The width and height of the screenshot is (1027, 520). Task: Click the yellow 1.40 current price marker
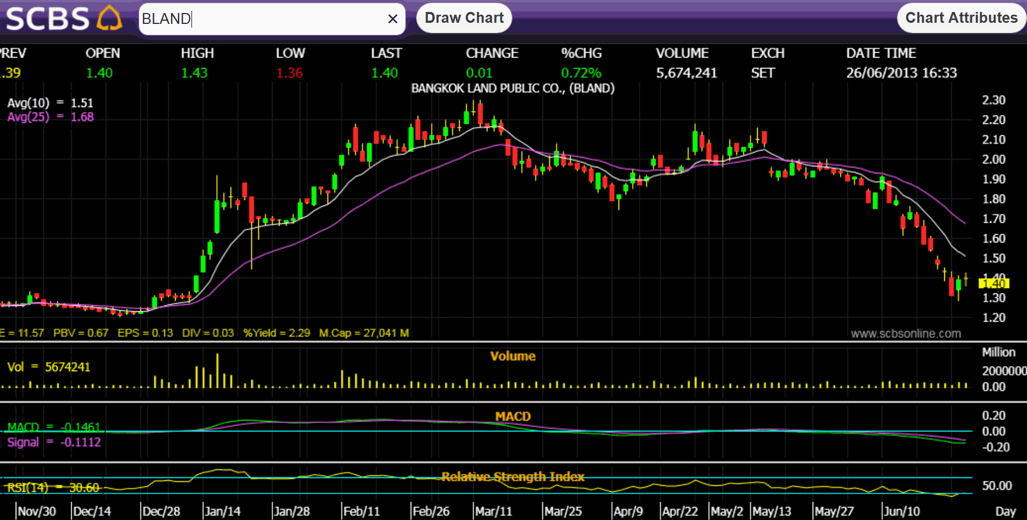coord(993,283)
